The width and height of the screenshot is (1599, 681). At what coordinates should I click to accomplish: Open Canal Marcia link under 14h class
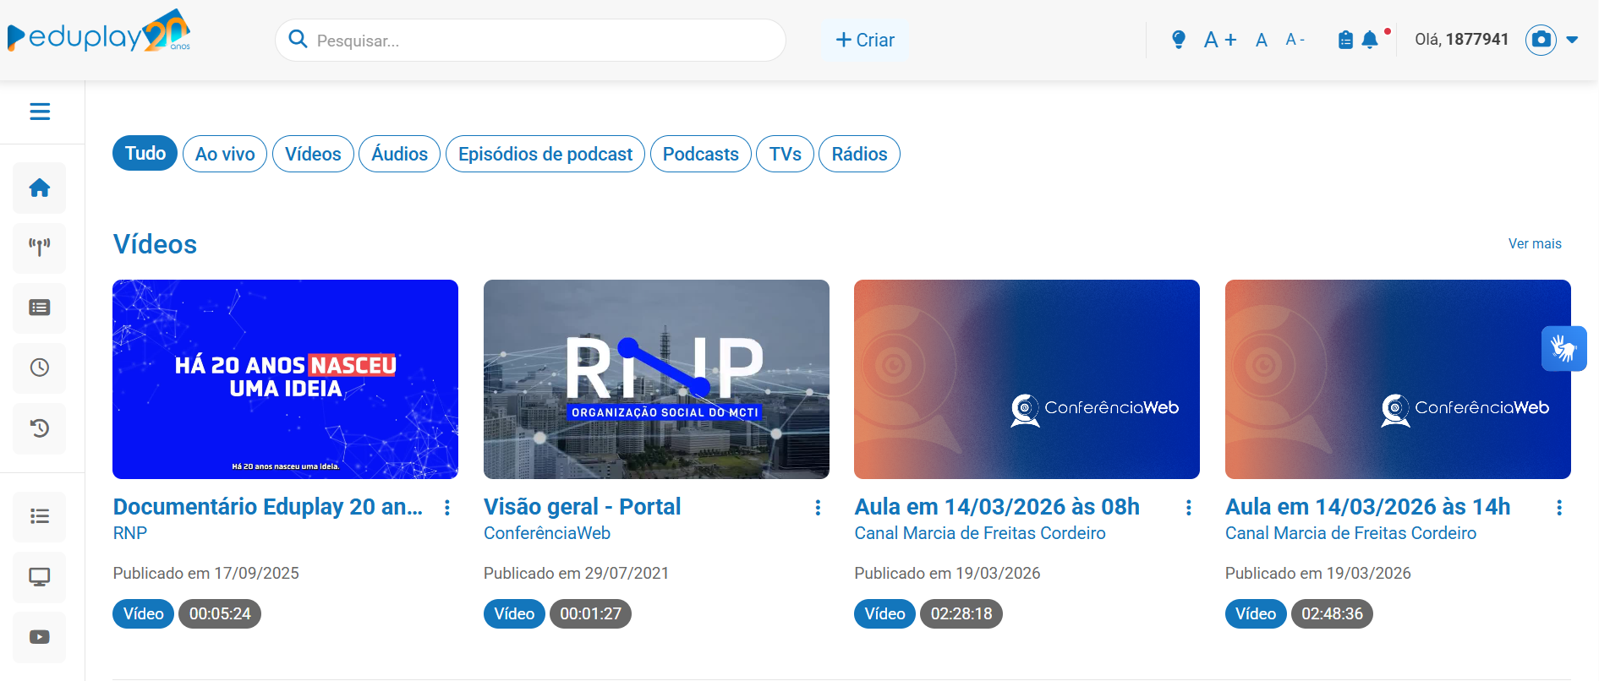point(1350,533)
